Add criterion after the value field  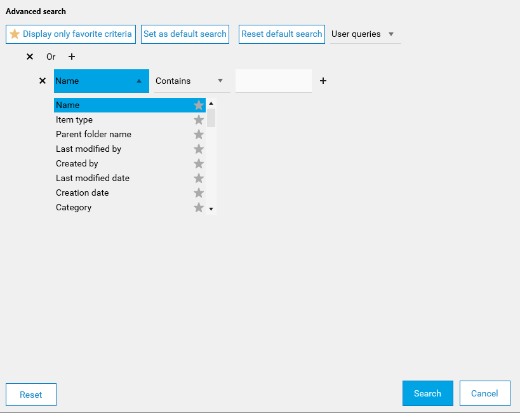(323, 81)
